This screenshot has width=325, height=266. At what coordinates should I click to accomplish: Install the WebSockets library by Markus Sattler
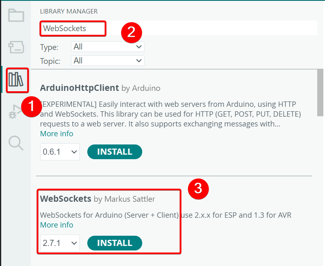click(x=115, y=243)
